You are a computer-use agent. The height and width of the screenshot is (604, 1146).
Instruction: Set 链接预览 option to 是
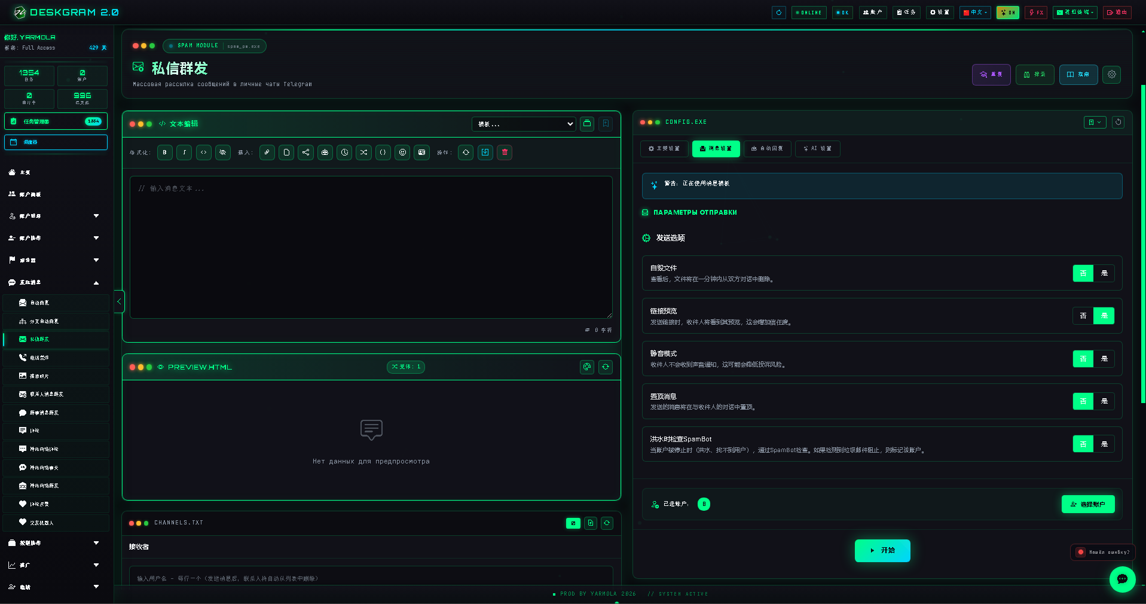[1104, 316]
